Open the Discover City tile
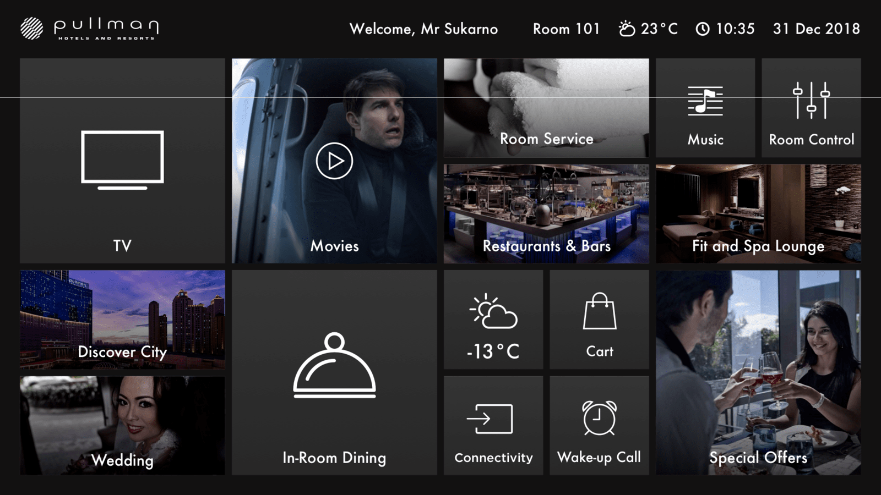This screenshot has width=881, height=495. pyautogui.click(x=122, y=320)
